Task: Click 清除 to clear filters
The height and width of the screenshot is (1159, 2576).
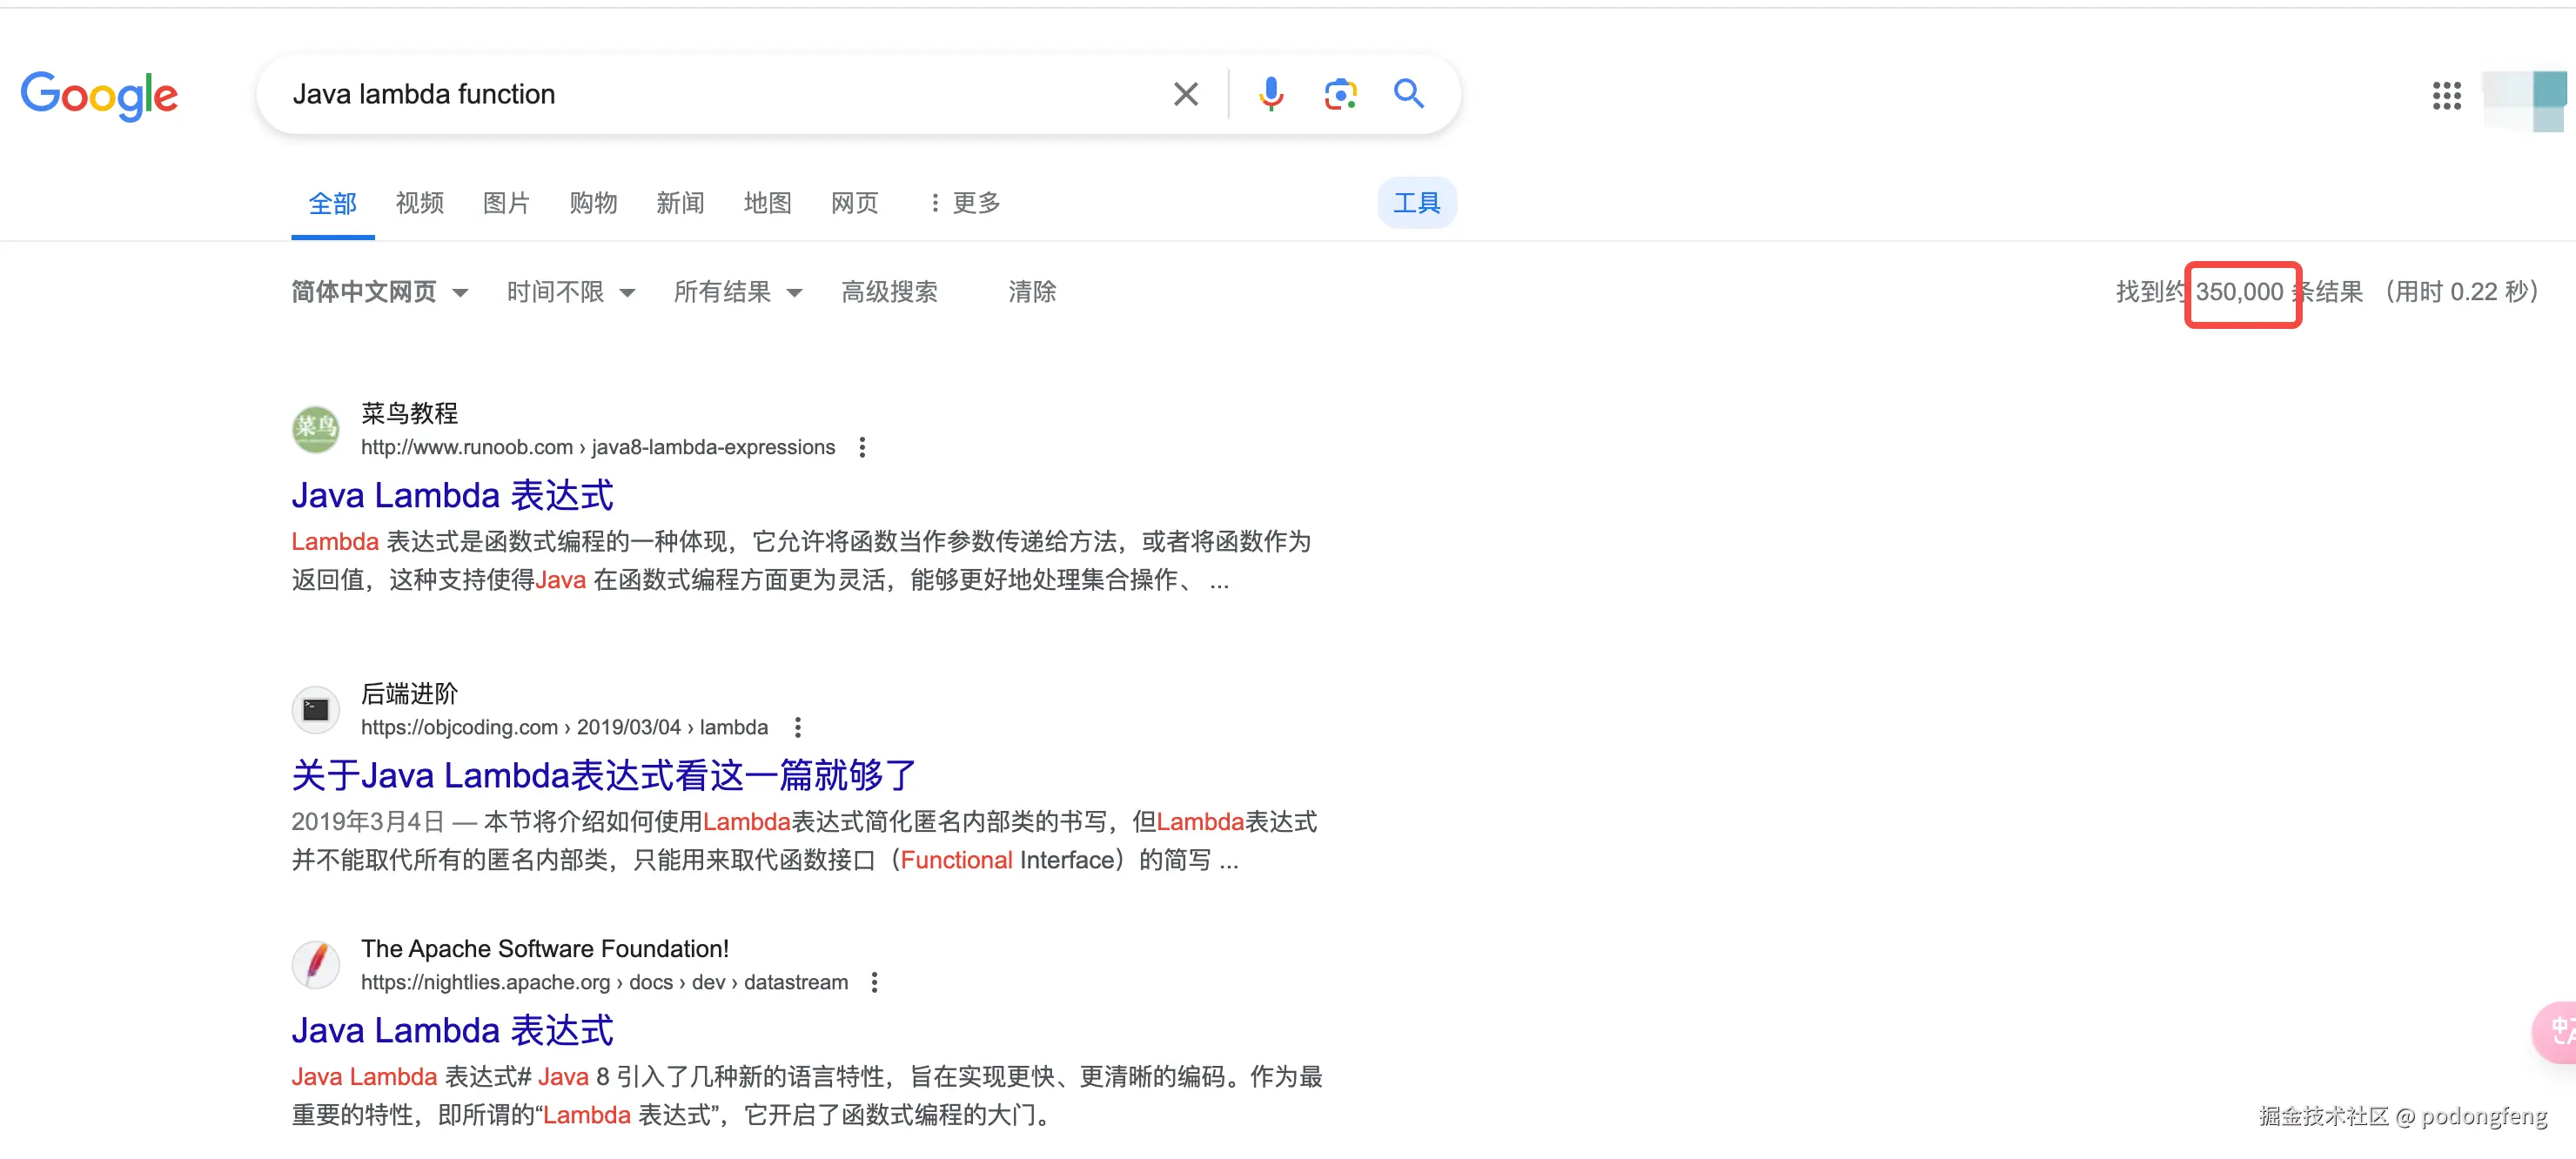Action: coord(1032,292)
